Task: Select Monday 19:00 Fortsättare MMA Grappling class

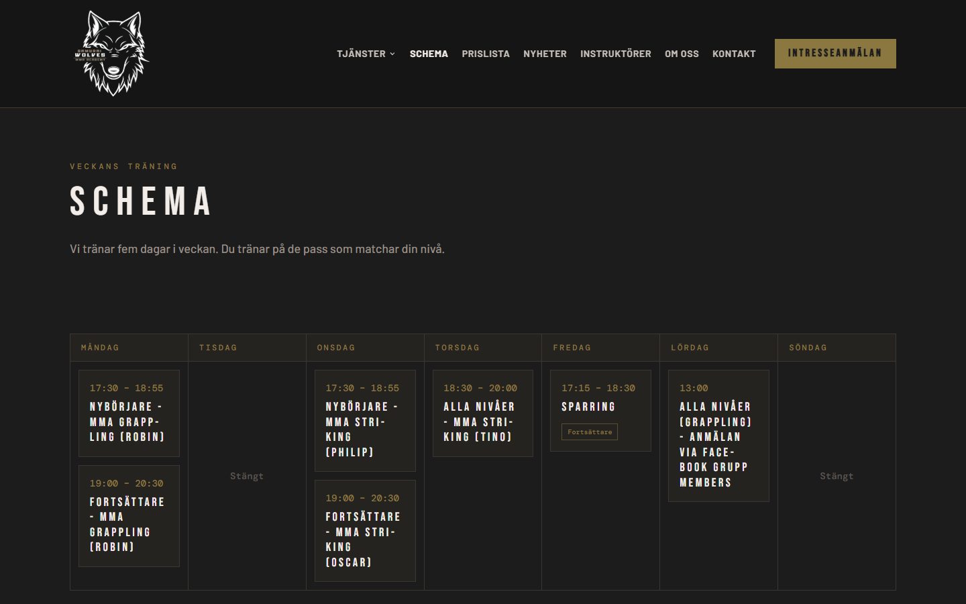Action: point(129,516)
